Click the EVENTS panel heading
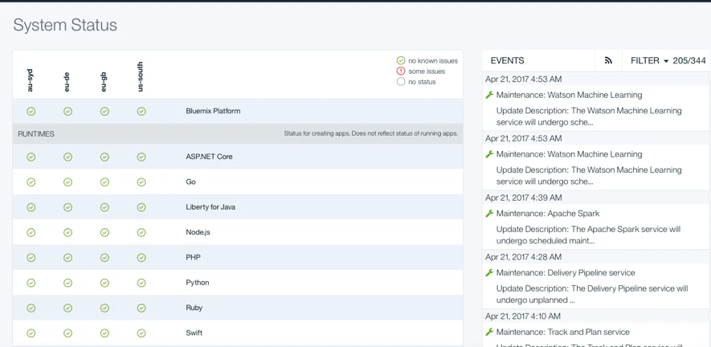The image size is (711, 347). pos(508,60)
